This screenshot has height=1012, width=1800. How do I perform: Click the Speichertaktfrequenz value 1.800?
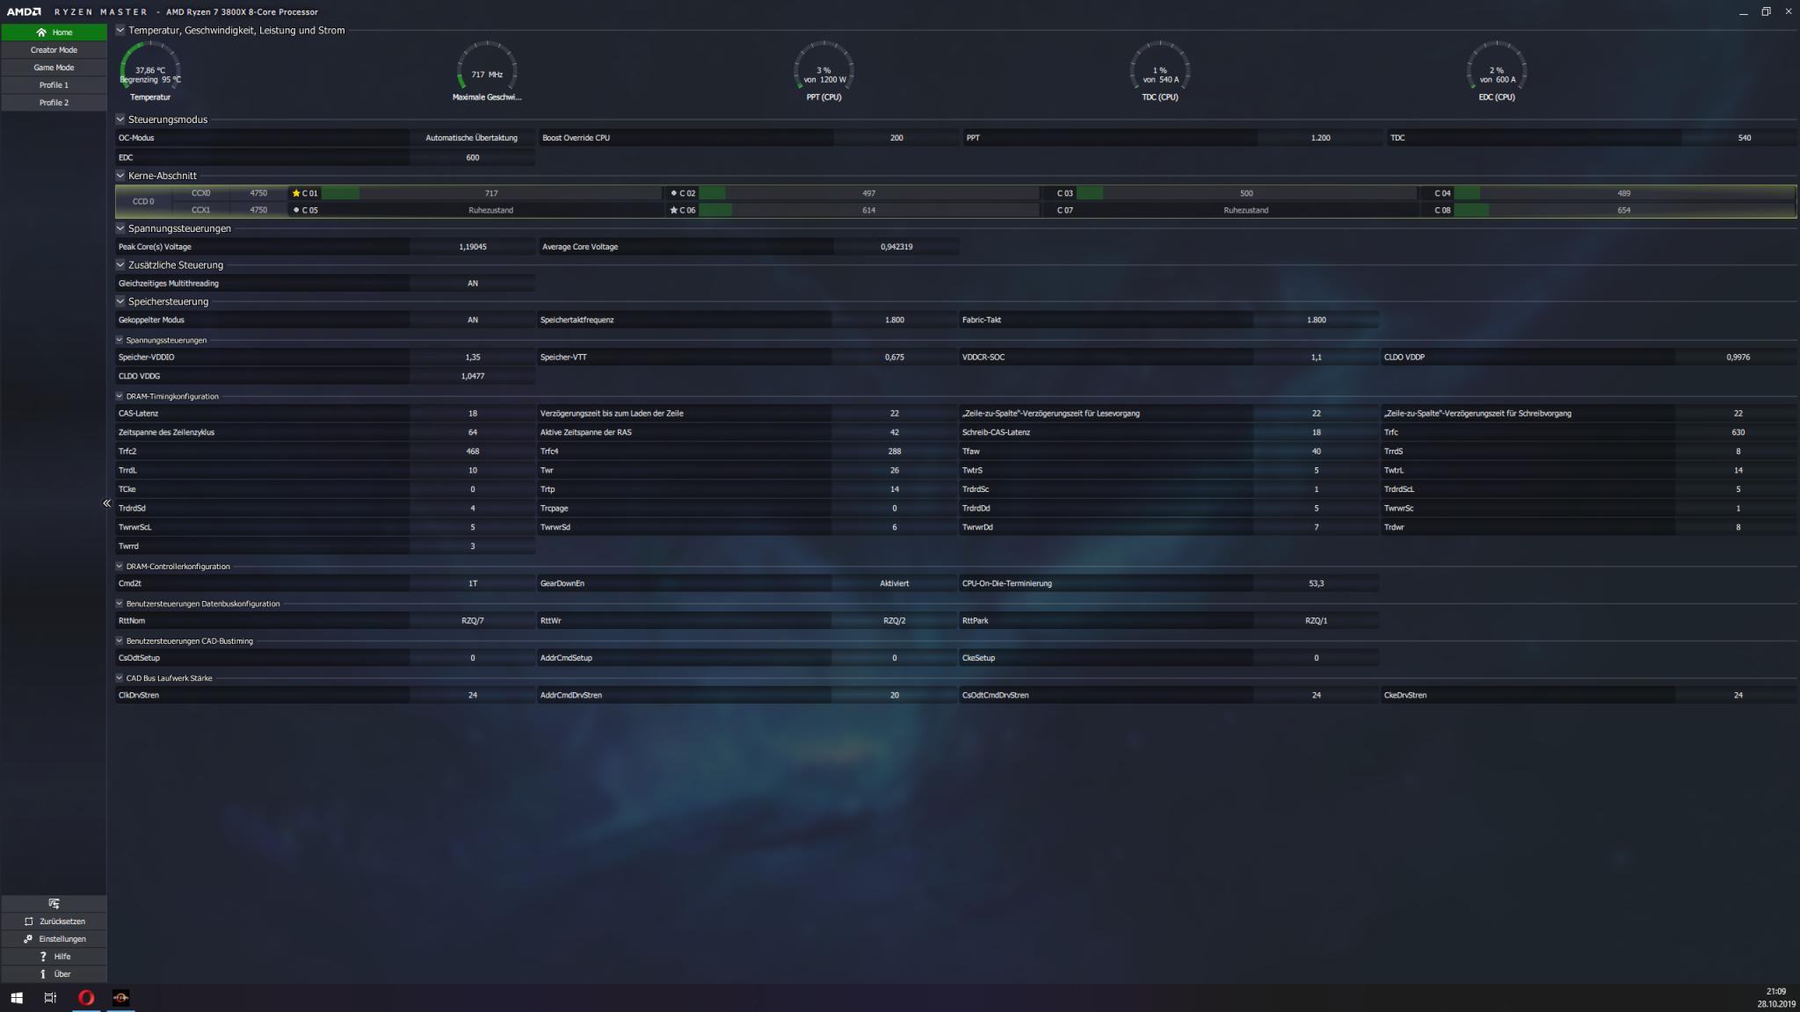[x=894, y=321]
